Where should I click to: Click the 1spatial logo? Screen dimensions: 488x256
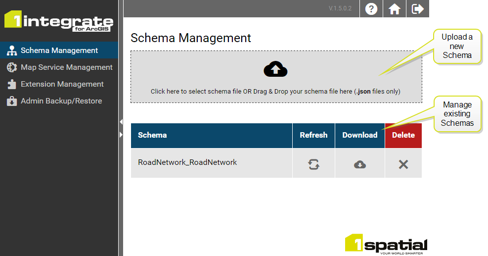tap(386, 244)
